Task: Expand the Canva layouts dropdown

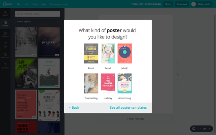Action: (x=37, y=22)
